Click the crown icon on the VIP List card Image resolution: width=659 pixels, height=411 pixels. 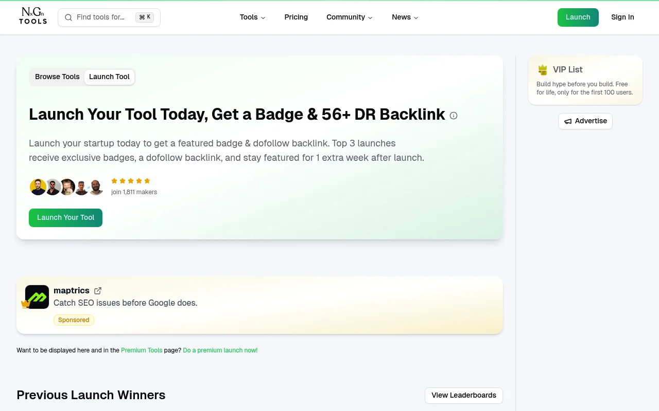(x=543, y=69)
